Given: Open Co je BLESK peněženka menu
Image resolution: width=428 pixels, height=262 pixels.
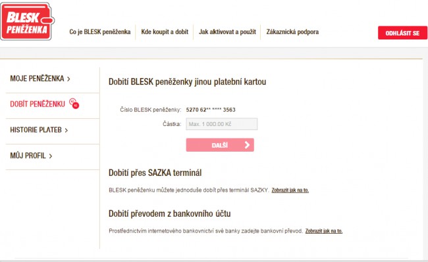Looking at the screenshot, I should coord(100,32).
